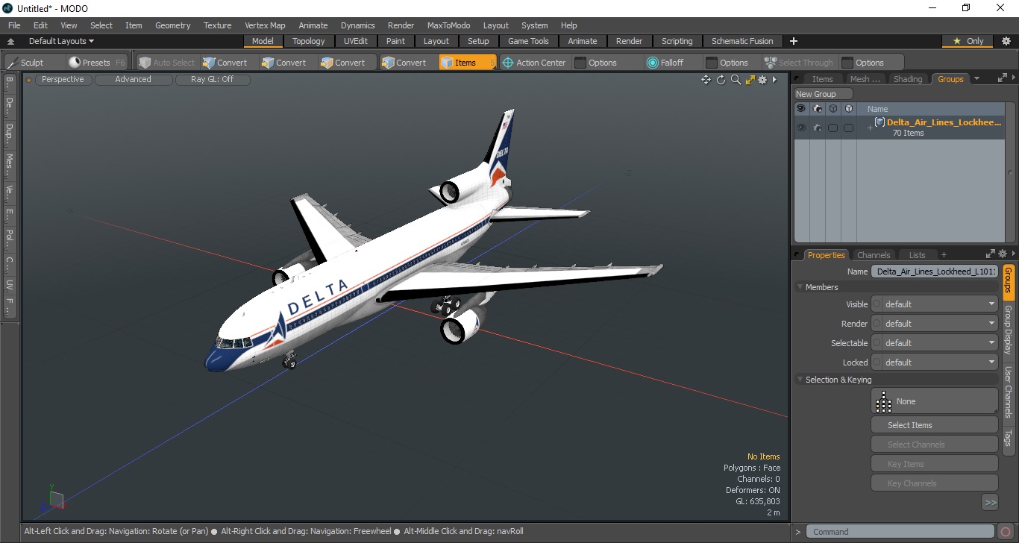Click the Select Items button

point(935,425)
